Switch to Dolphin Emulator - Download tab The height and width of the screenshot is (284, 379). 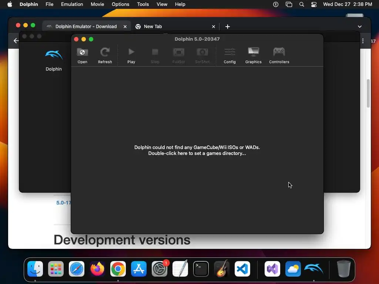[x=86, y=27]
